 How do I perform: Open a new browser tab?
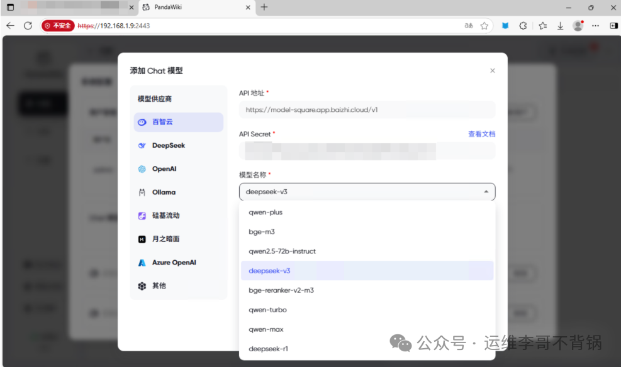pyautogui.click(x=264, y=7)
